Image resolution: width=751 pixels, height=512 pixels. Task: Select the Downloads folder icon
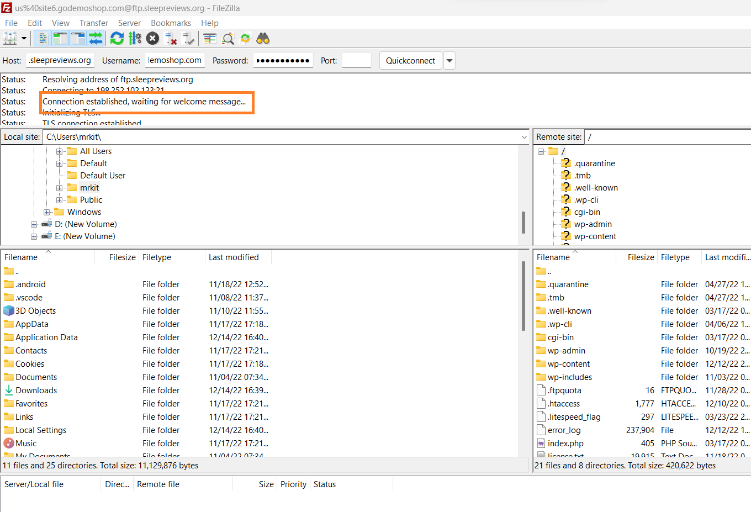[9, 390]
